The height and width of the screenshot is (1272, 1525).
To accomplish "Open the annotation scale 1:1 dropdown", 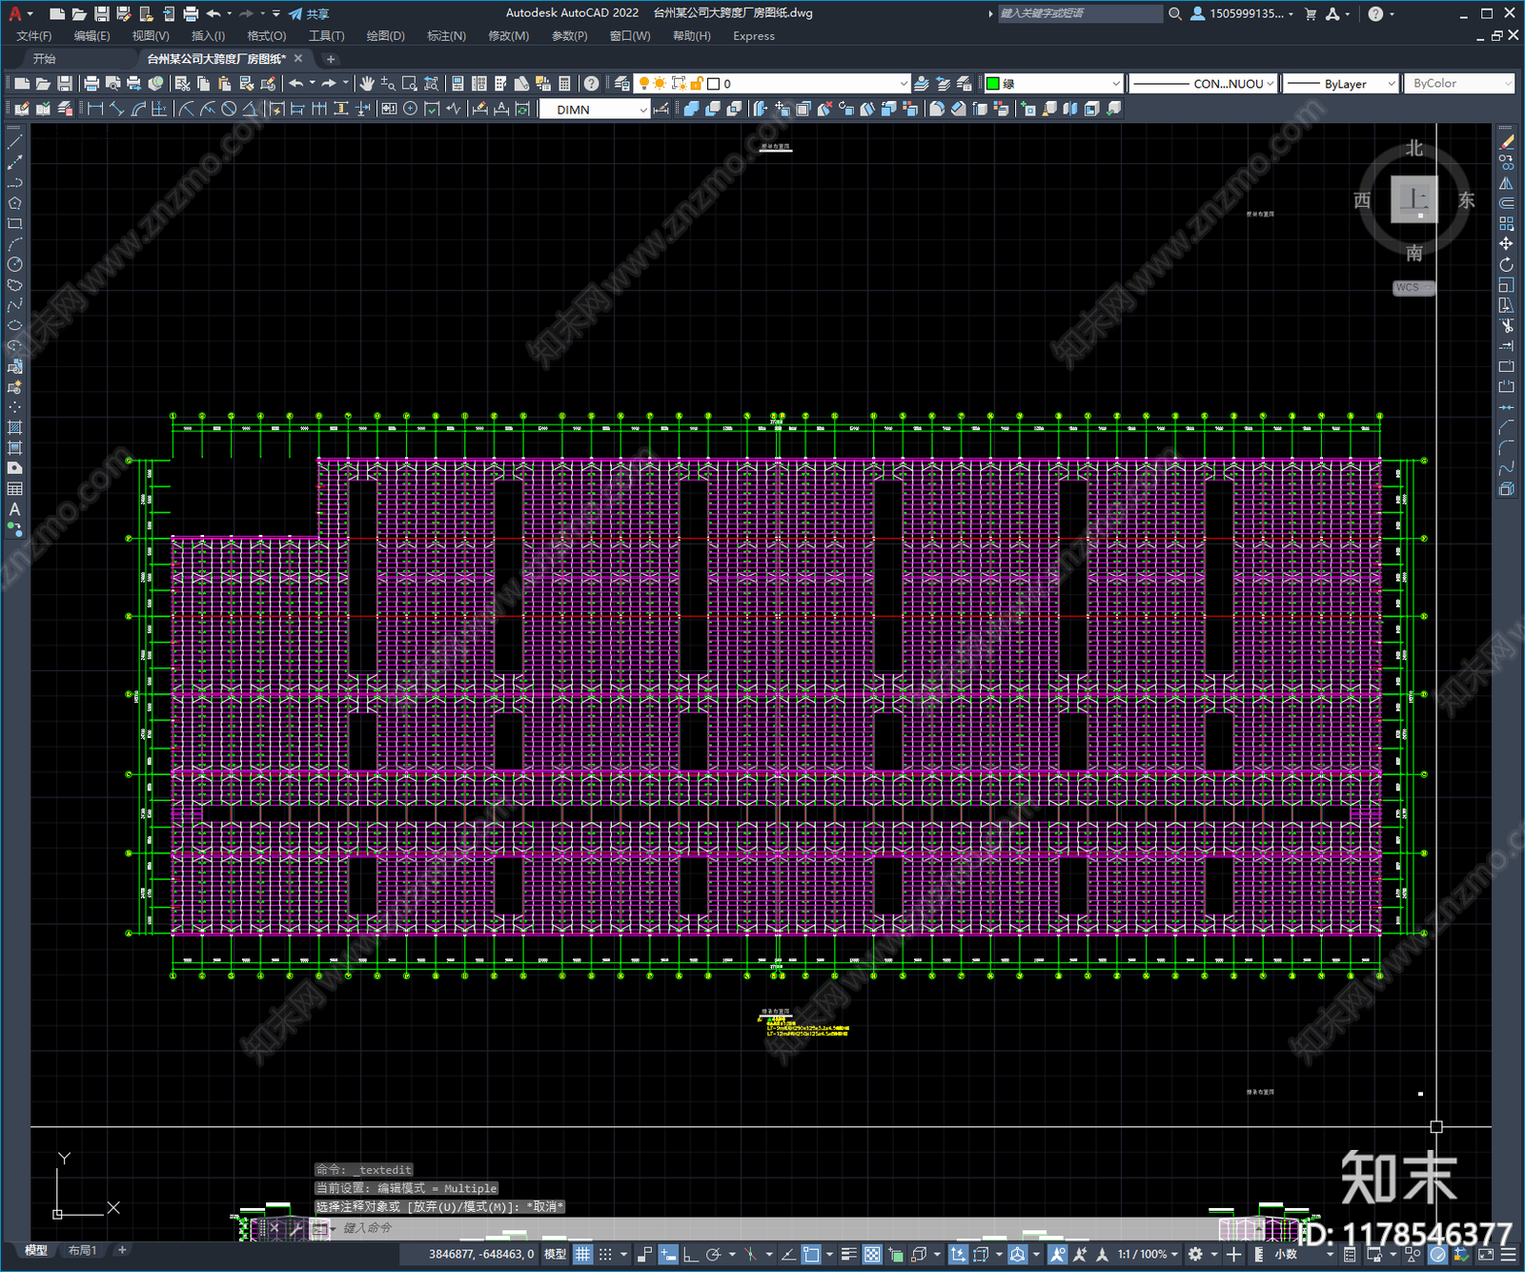I will click(1148, 1254).
